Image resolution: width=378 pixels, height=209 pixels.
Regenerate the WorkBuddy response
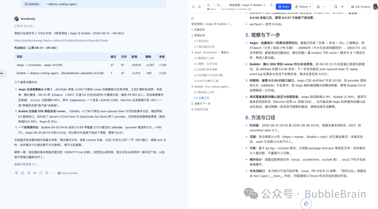coord(41,173)
